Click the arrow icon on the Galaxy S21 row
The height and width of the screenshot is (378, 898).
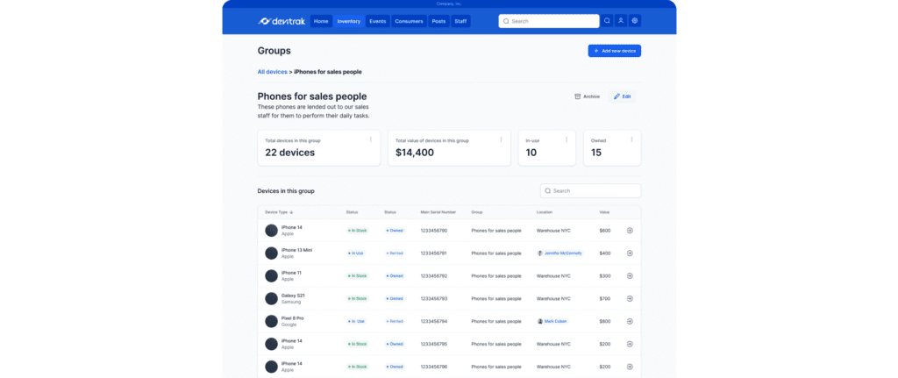pyautogui.click(x=630, y=298)
